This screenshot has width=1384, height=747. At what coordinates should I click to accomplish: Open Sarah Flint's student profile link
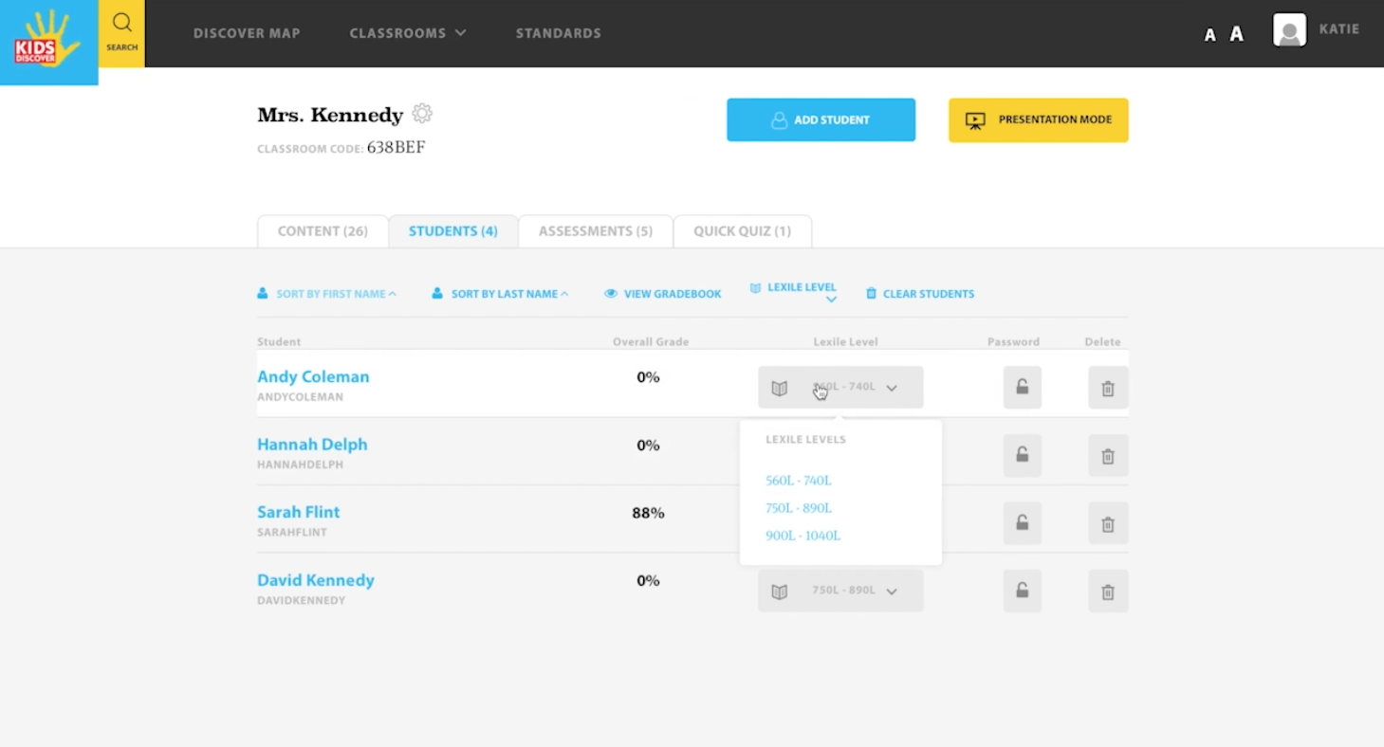(298, 512)
